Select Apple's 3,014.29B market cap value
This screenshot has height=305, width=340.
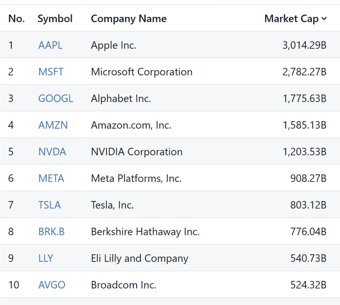[x=304, y=45]
